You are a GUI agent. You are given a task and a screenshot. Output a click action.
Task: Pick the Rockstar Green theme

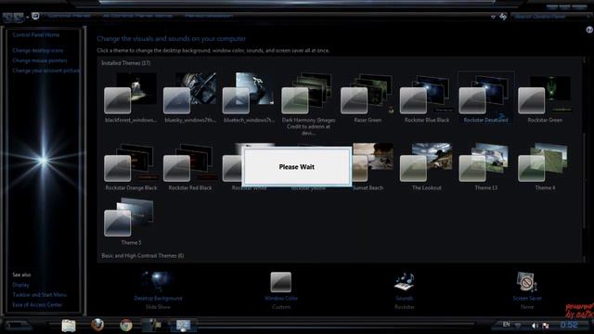coord(545,97)
